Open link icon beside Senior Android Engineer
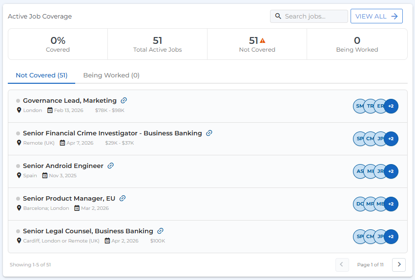The image size is (415, 280). [111, 166]
